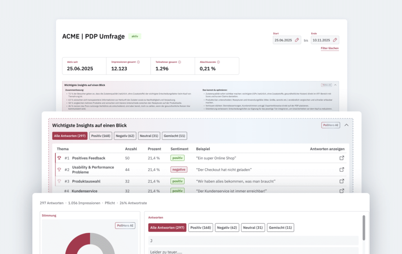The image size is (402, 254).
Task: Click the Ende date field showing 10.11.2025
Action: click(x=321, y=40)
